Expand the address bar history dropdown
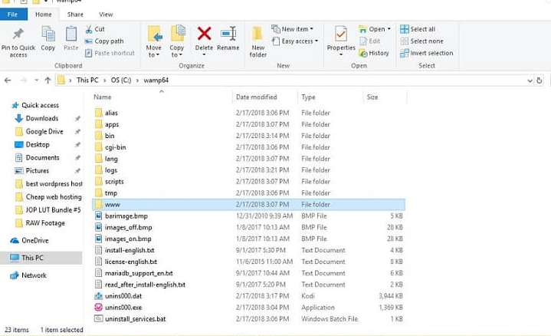 pos(530,81)
